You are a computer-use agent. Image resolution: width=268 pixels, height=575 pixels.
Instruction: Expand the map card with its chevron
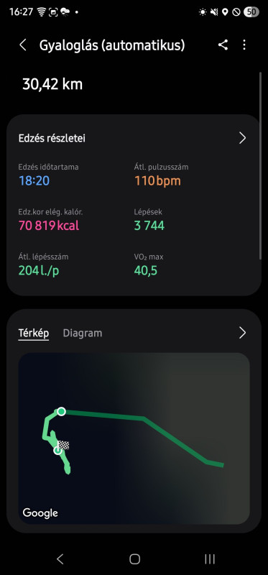coord(242,333)
